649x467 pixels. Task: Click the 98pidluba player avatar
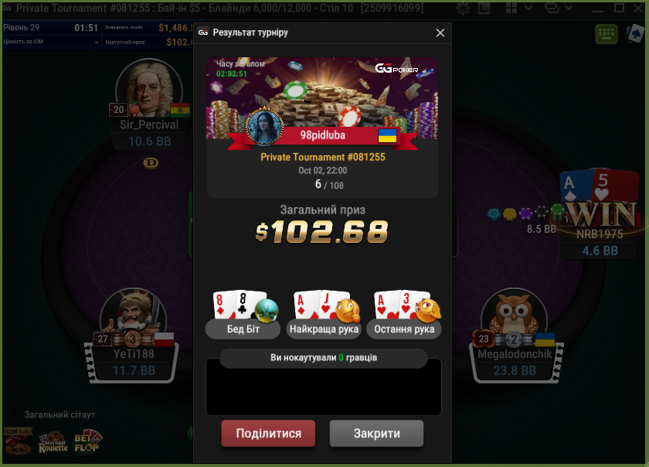coord(264,127)
